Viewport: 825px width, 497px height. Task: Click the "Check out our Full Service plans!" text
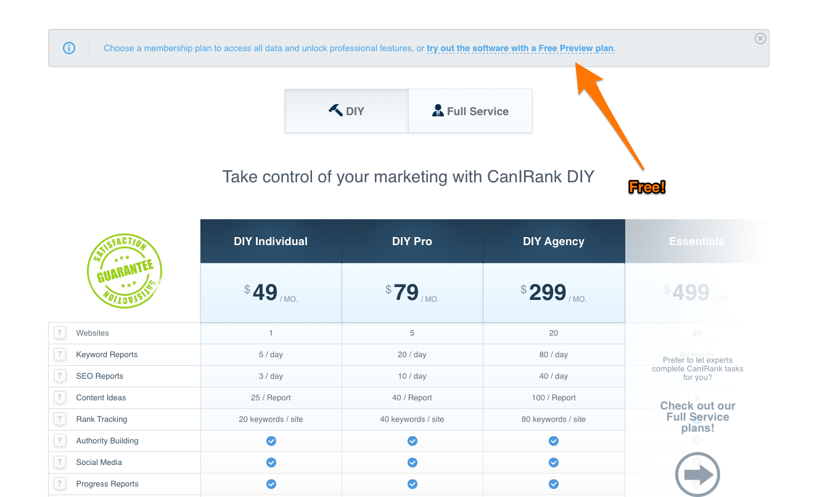coord(697,417)
